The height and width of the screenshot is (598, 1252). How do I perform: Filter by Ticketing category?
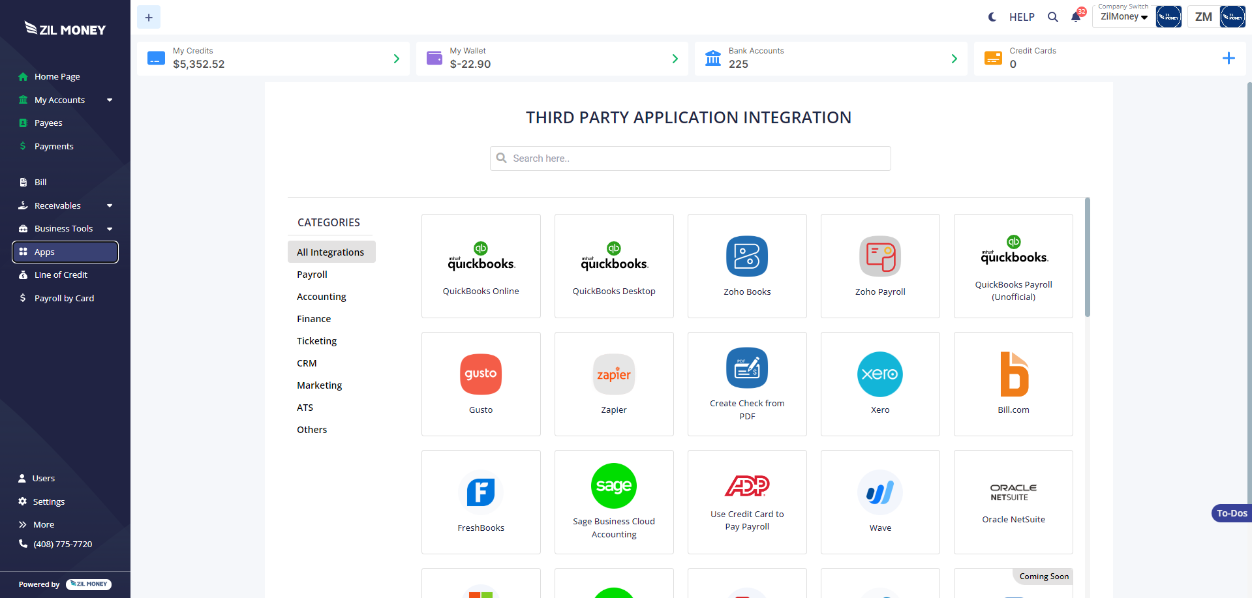point(316,341)
